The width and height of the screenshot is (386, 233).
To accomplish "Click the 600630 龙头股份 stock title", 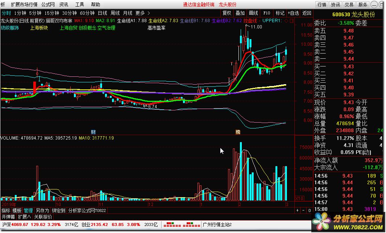I will coord(353,14).
